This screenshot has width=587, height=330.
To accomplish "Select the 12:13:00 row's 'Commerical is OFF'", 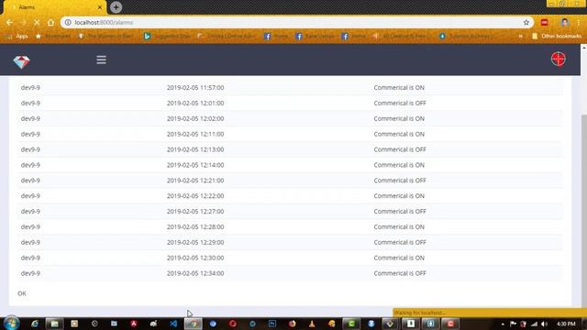I will click(400, 149).
